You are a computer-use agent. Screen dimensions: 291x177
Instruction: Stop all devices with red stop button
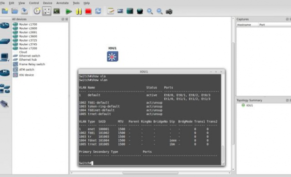pyautogui.click(x=88, y=12)
